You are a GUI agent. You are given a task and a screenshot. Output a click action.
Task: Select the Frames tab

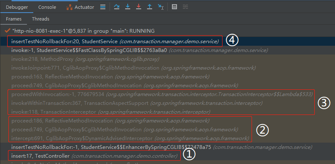click(x=13, y=19)
